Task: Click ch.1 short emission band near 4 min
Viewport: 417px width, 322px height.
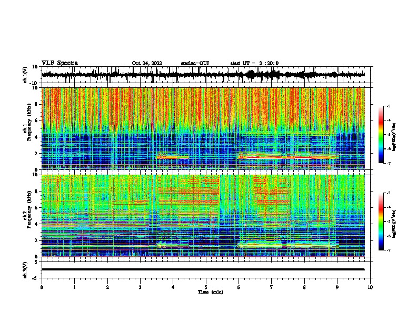Action: (173, 157)
